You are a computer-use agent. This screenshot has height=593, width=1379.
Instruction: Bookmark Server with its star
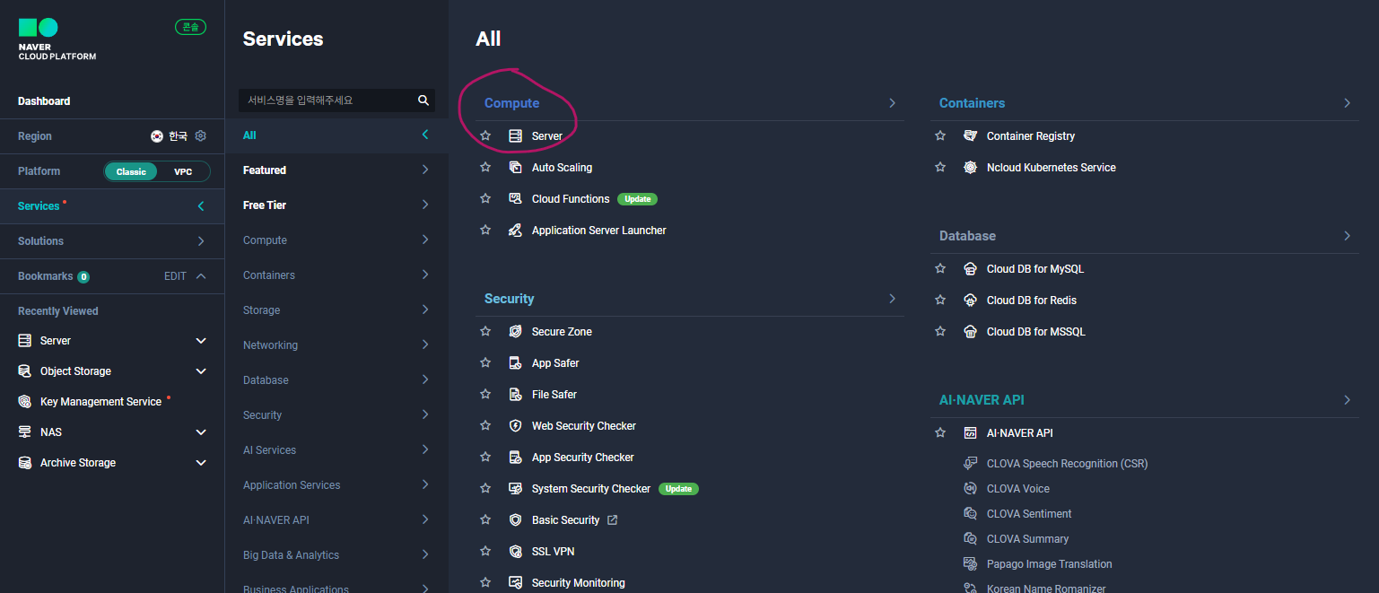click(485, 136)
